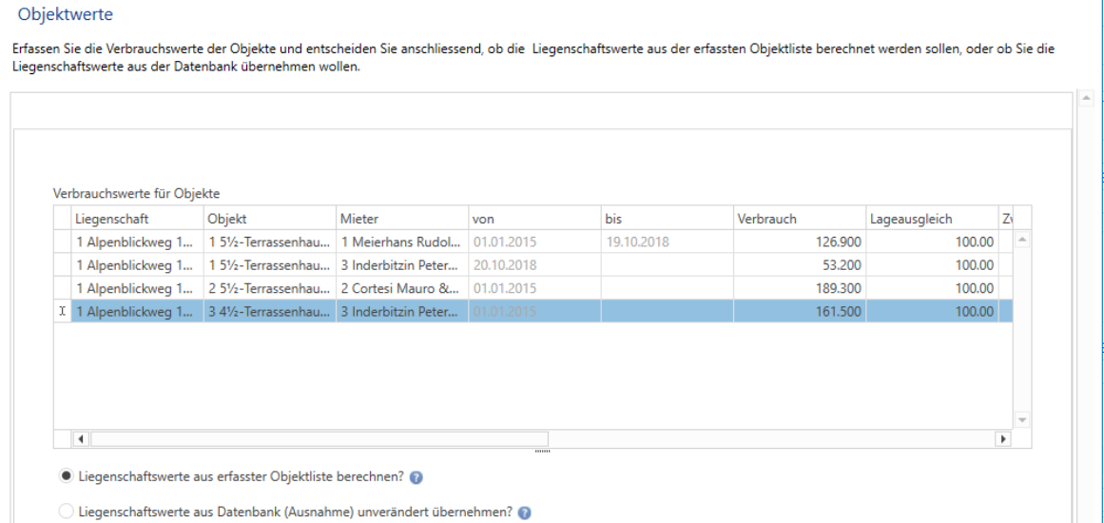Image resolution: width=1104 pixels, height=523 pixels.
Task: Select the Verbrauch cell 161.500
Action: (x=799, y=311)
